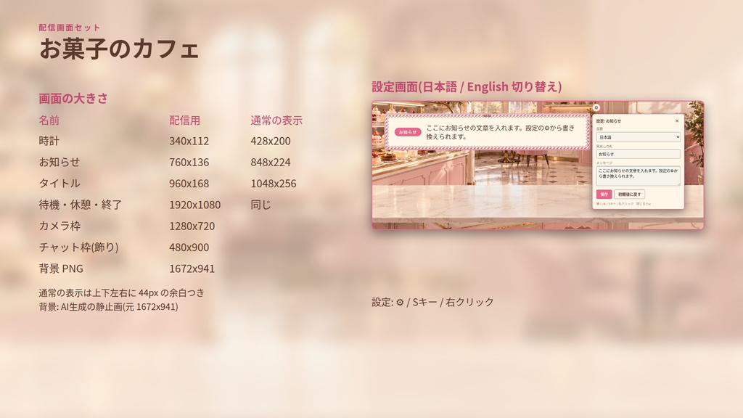Click the 1048x256 size value
Screen dimensions: 743x418
click(x=274, y=184)
